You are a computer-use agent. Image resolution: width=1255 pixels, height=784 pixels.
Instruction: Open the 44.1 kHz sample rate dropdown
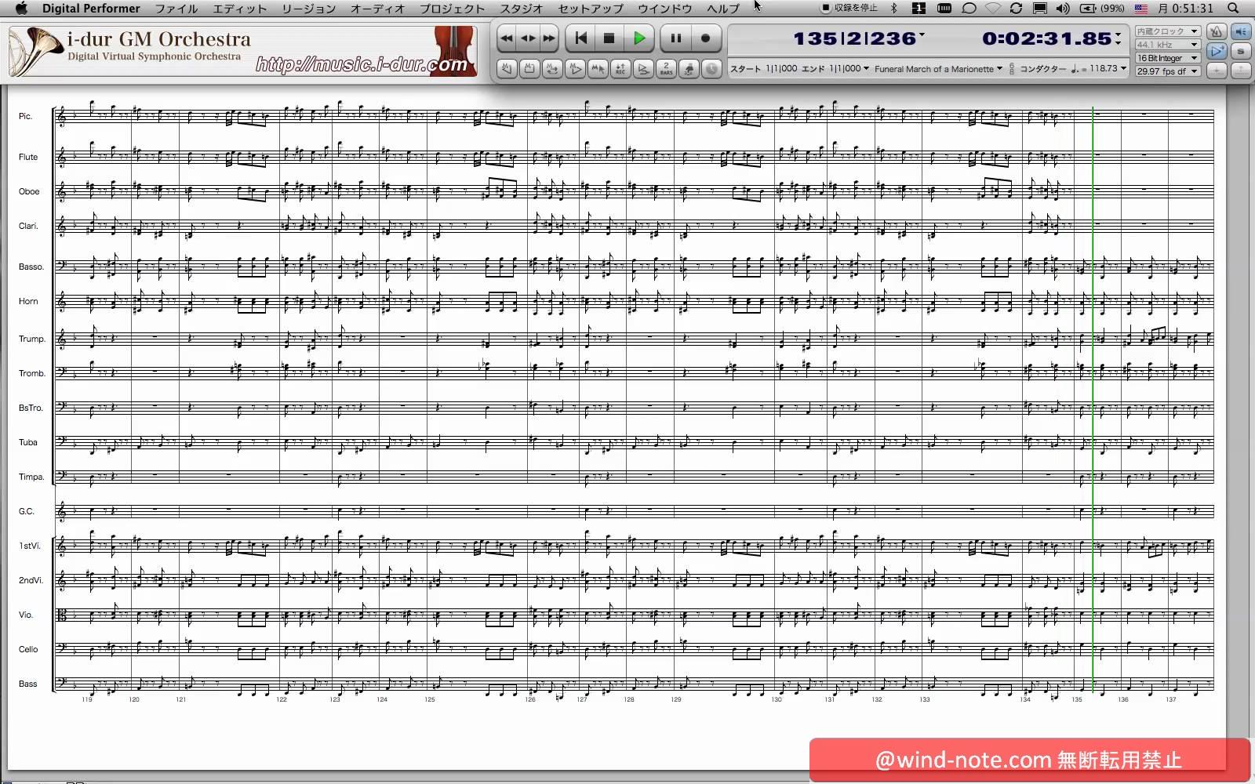pos(1167,45)
